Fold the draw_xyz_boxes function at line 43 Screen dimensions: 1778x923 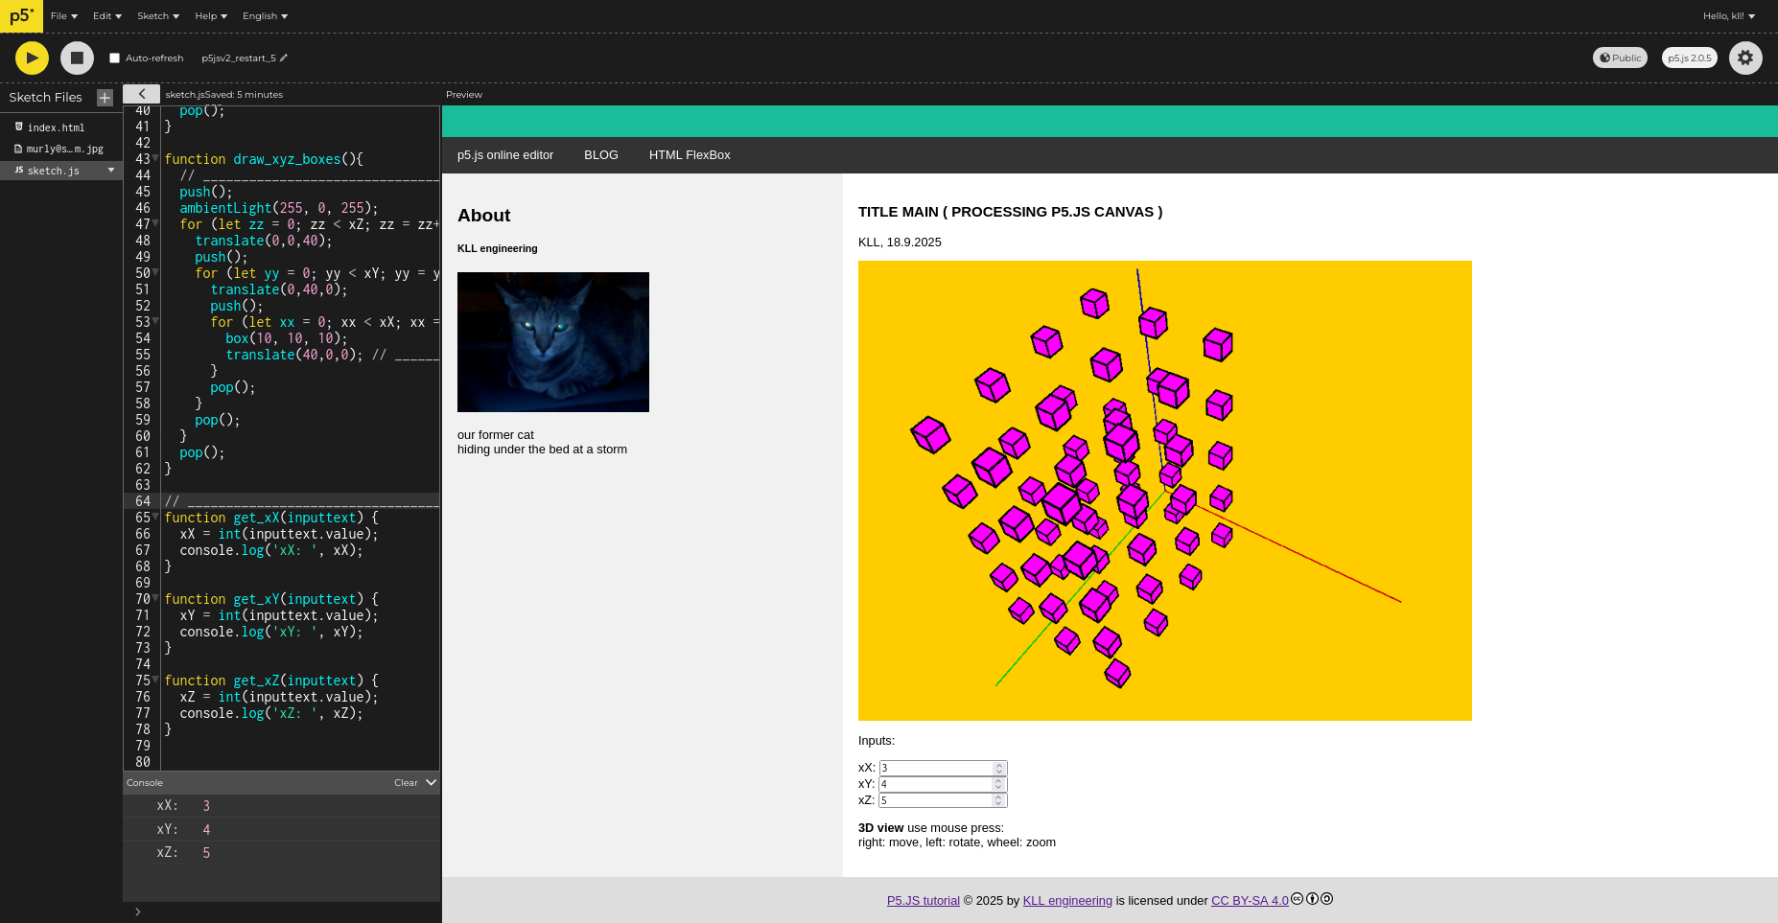(x=155, y=158)
